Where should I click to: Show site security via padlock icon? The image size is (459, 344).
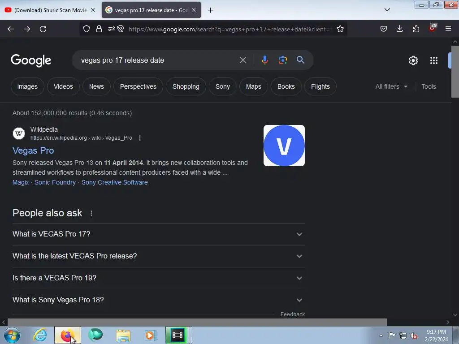[x=99, y=29]
